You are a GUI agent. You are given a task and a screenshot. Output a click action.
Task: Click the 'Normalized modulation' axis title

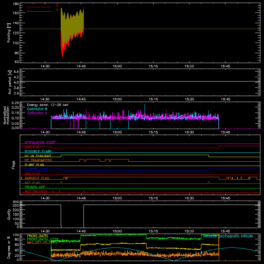[x=7, y=115]
